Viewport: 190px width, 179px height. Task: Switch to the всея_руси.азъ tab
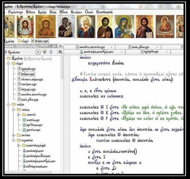click(x=139, y=47)
